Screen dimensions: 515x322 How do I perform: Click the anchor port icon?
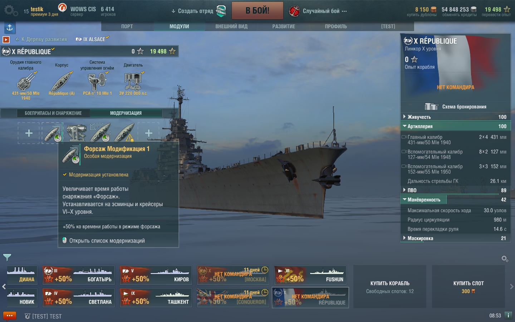tap(10, 28)
